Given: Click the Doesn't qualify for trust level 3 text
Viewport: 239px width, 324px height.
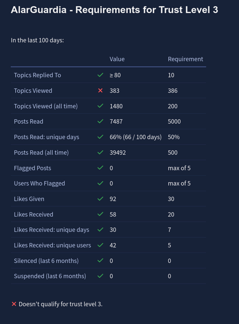Looking at the screenshot, I should coord(60,304).
